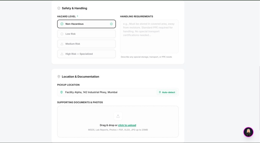
Task: Click the warning triangle on Medium Risk
Action: [x=62, y=44]
